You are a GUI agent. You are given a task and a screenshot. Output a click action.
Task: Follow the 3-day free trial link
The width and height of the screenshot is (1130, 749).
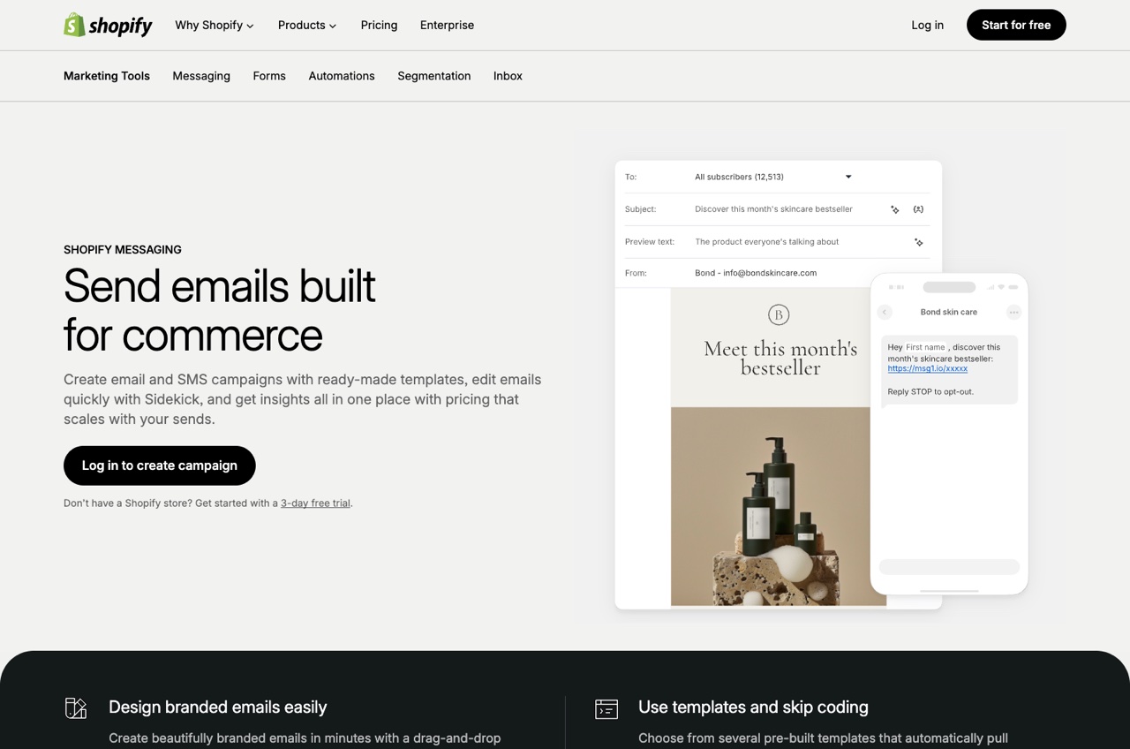315,503
